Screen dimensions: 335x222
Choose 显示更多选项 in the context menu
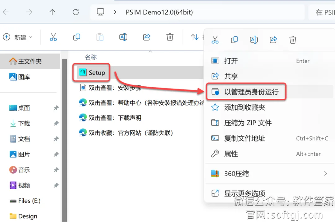[x=270, y=194]
